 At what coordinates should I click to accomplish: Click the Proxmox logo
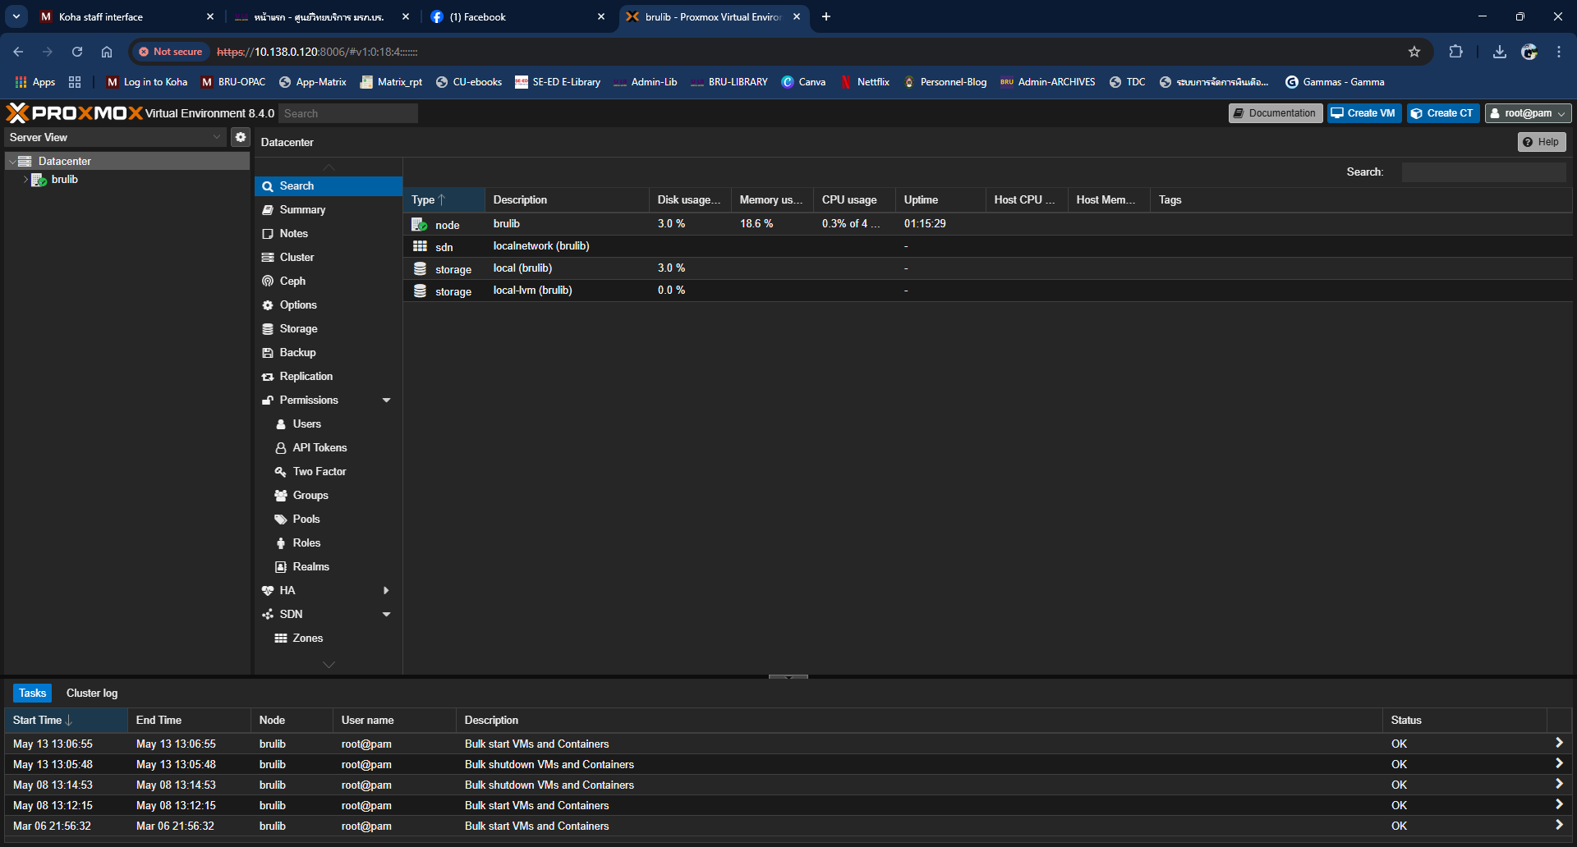(x=75, y=113)
